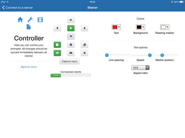Skip to start with rewind button
The height and width of the screenshot is (138, 185).
pos(71,53)
